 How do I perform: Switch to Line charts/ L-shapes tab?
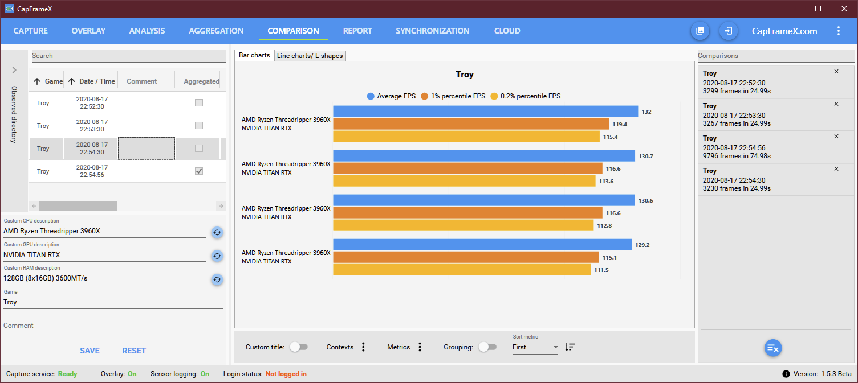click(x=310, y=56)
